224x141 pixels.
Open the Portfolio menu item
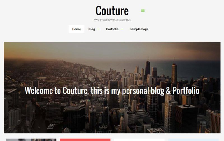[112, 29]
